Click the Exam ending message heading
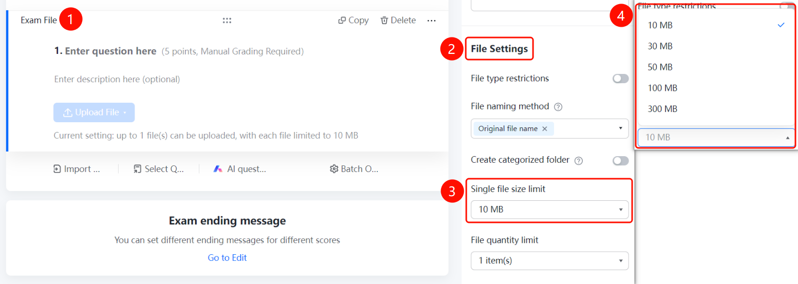The width and height of the screenshot is (798, 284). coord(227,221)
